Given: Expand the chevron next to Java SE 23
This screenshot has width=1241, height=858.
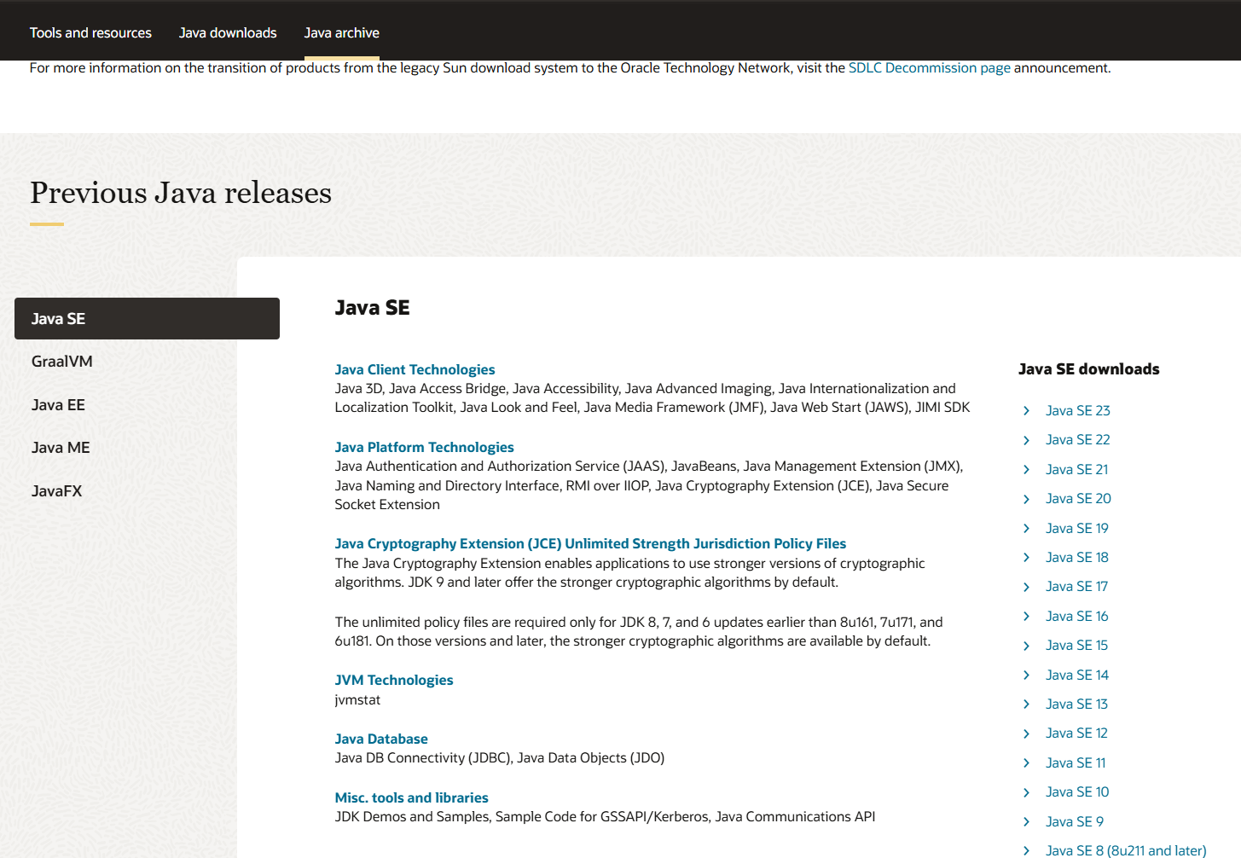Looking at the screenshot, I should pos(1026,410).
